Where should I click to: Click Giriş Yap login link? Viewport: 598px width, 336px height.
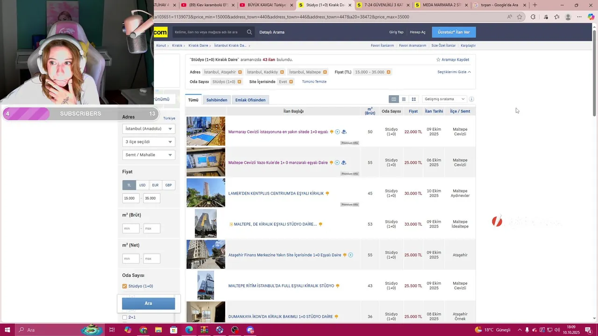(x=396, y=32)
